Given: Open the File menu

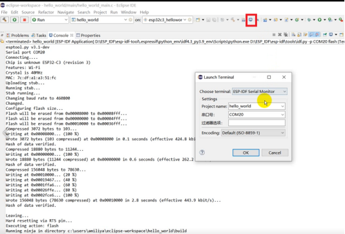Looking at the screenshot, I should (x=4, y=12).
